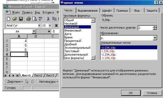
Task: Select the Дробный number format
Action: point(78,44)
